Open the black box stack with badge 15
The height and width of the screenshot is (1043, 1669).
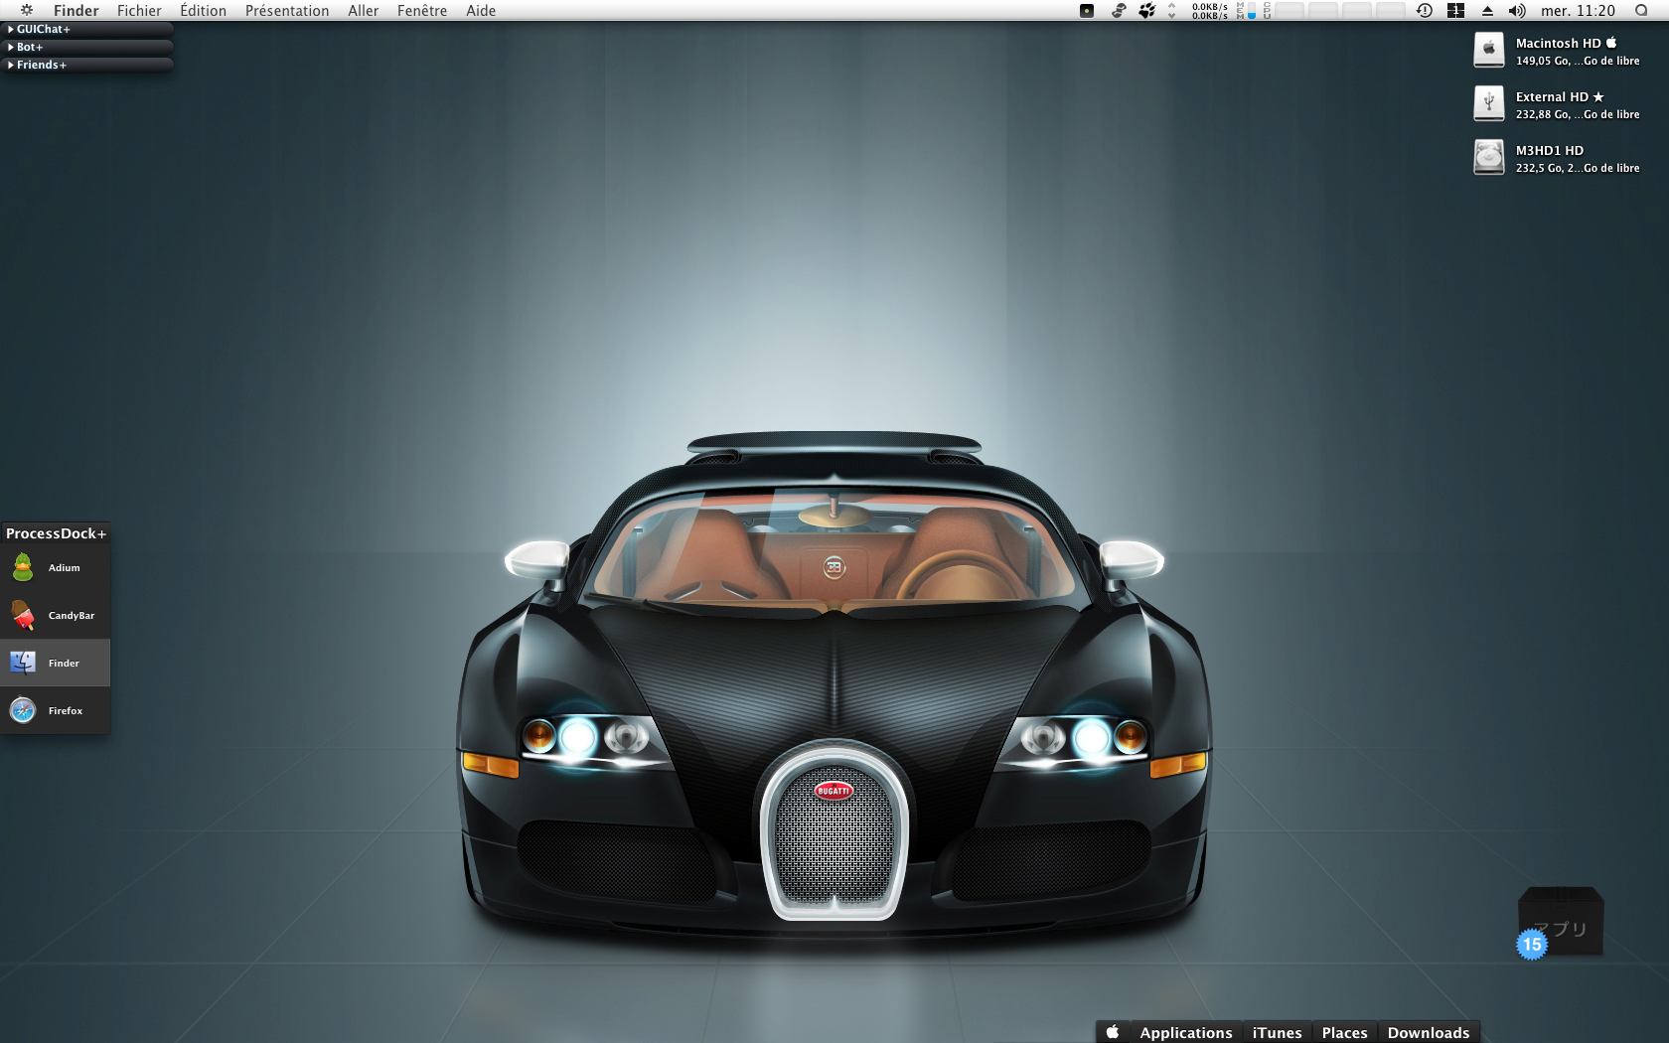pos(1561,922)
